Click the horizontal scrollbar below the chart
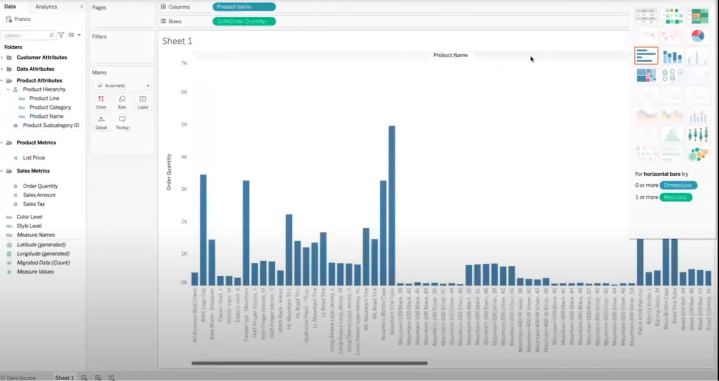 pyautogui.click(x=309, y=363)
